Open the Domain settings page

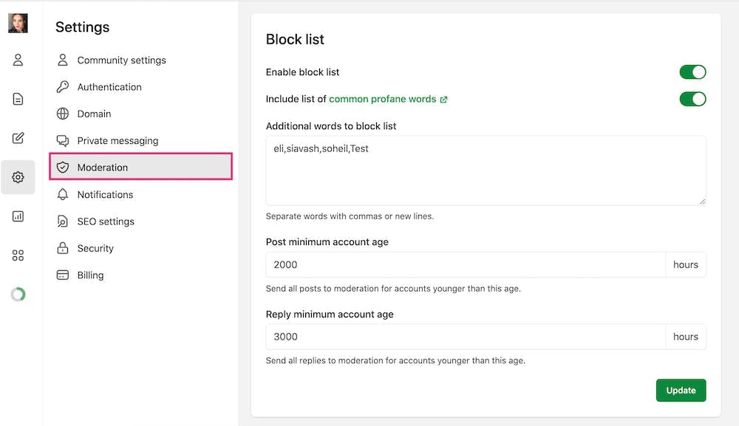tap(94, 114)
